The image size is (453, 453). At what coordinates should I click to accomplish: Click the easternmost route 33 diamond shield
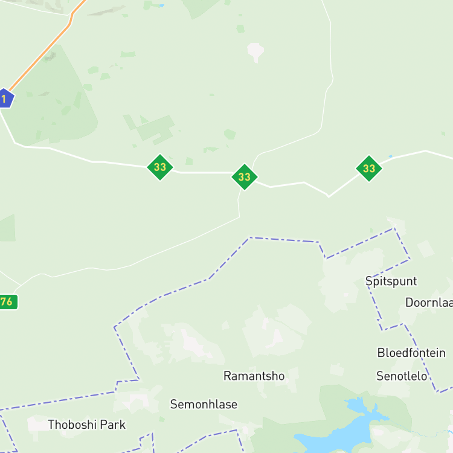point(369,169)
